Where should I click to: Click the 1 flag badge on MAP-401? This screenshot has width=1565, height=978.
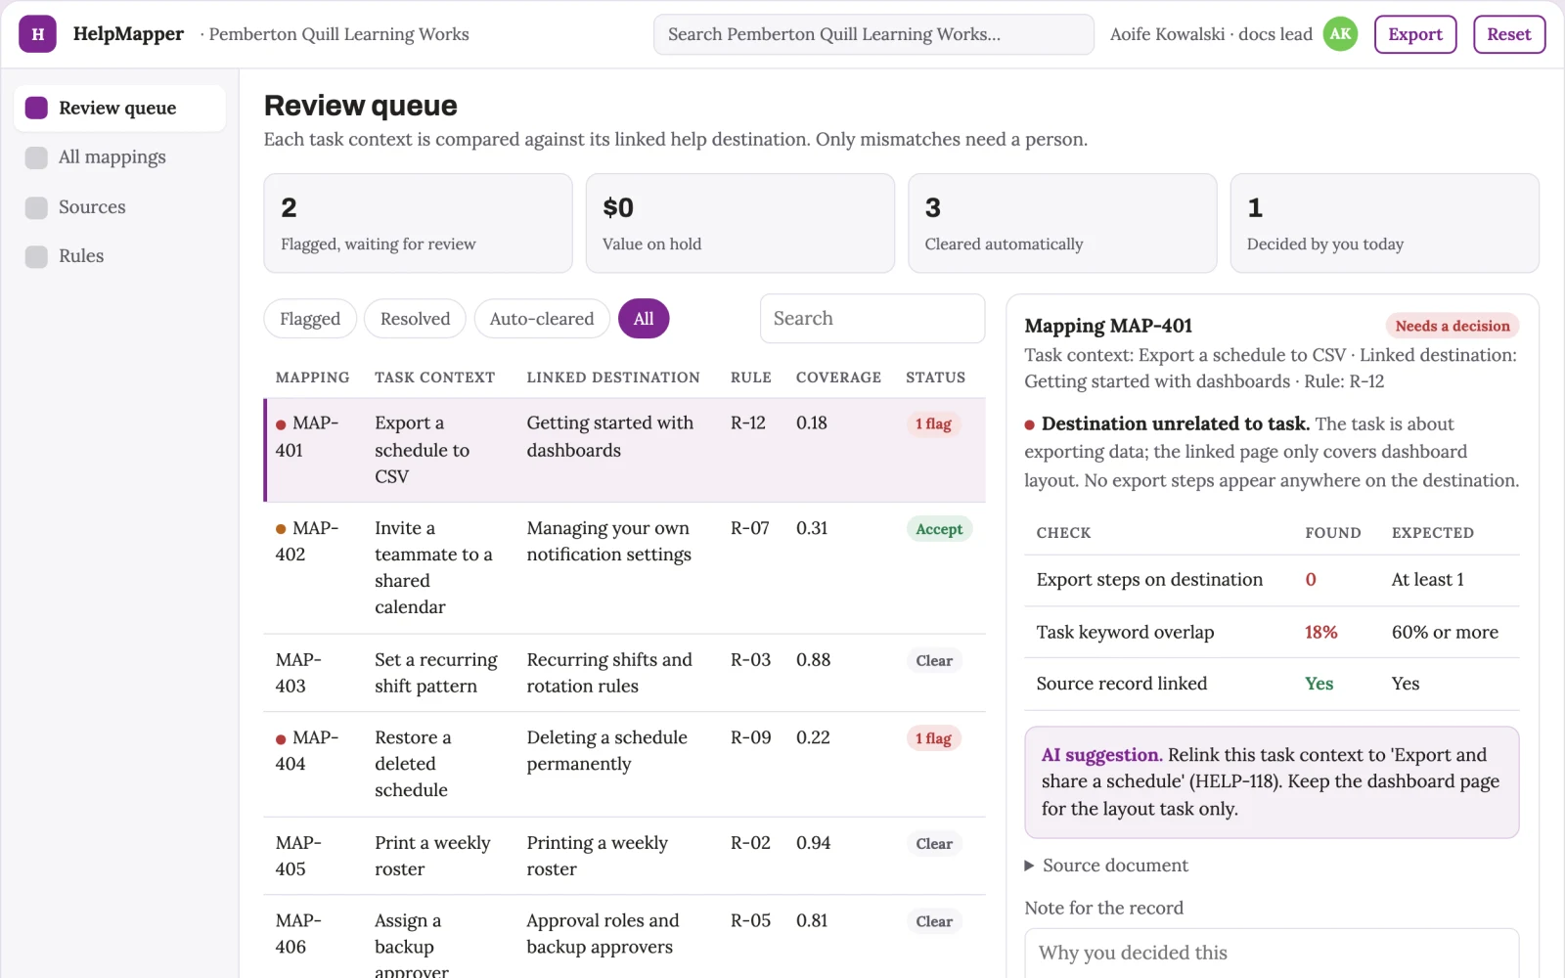(x=933, y=424)
